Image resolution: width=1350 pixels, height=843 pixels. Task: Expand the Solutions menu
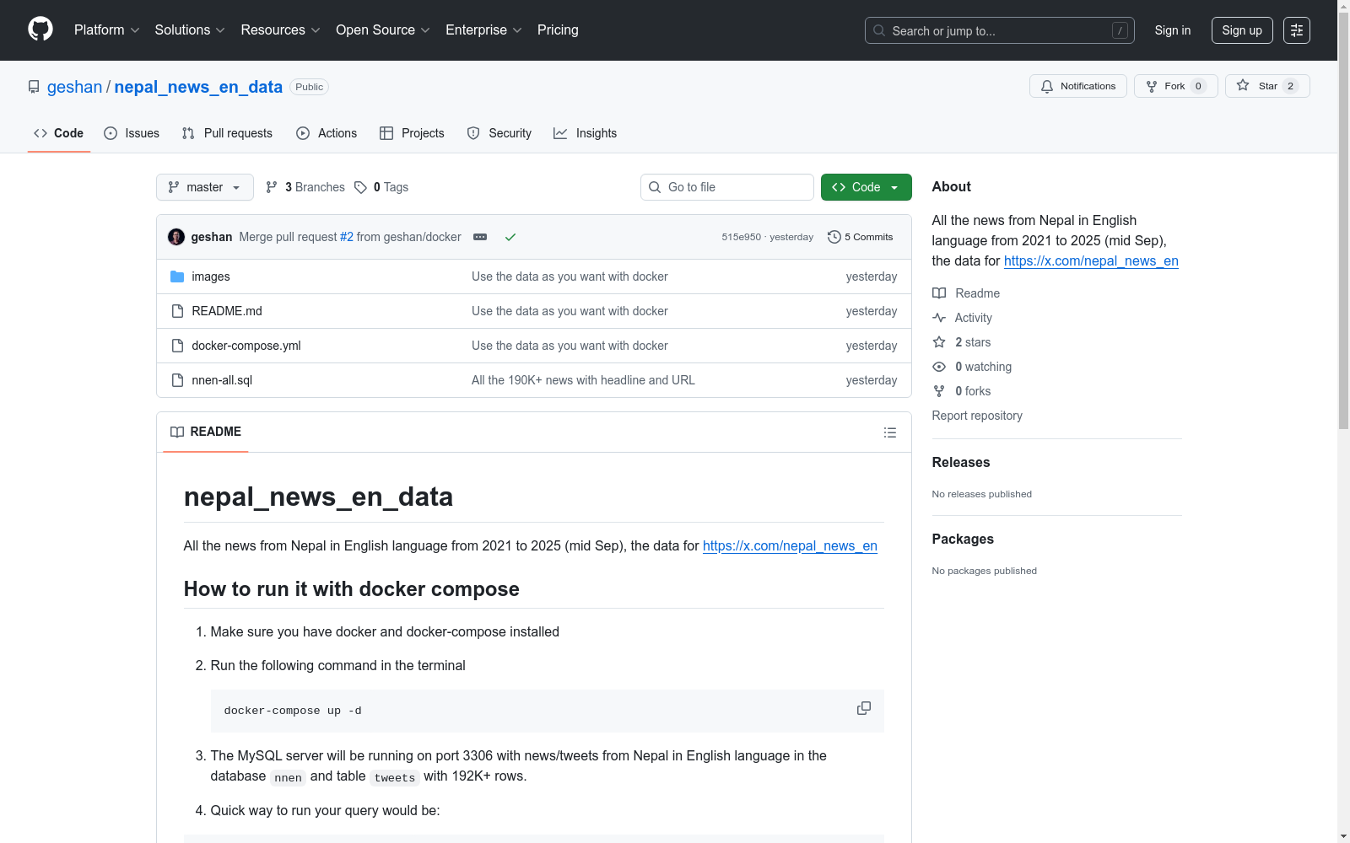click(190, 30)
